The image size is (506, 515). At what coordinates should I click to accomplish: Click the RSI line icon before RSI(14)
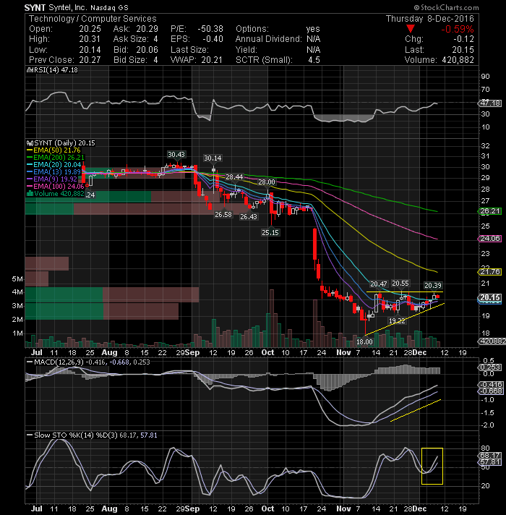(30, 70)
